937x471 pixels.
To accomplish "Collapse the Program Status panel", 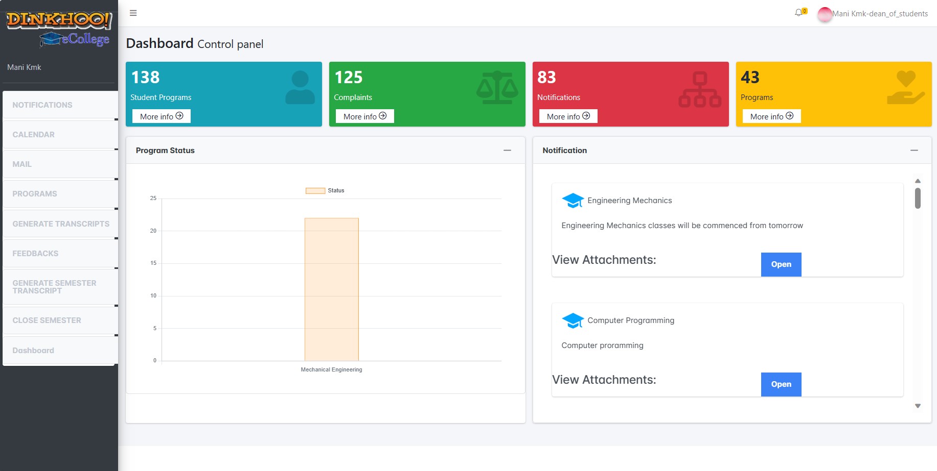I will [x=507, y=151].
